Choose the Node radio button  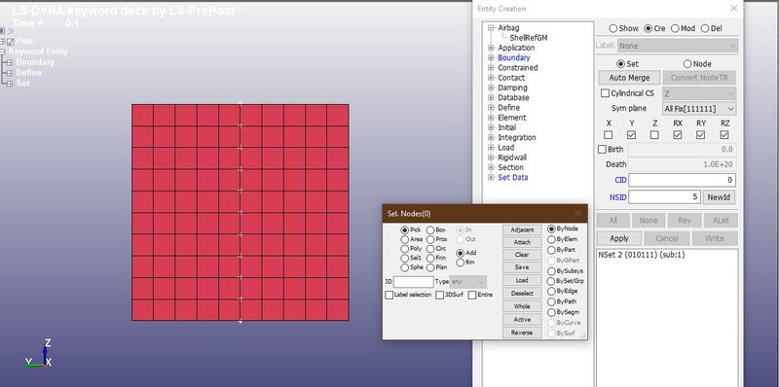pos(687,64)
